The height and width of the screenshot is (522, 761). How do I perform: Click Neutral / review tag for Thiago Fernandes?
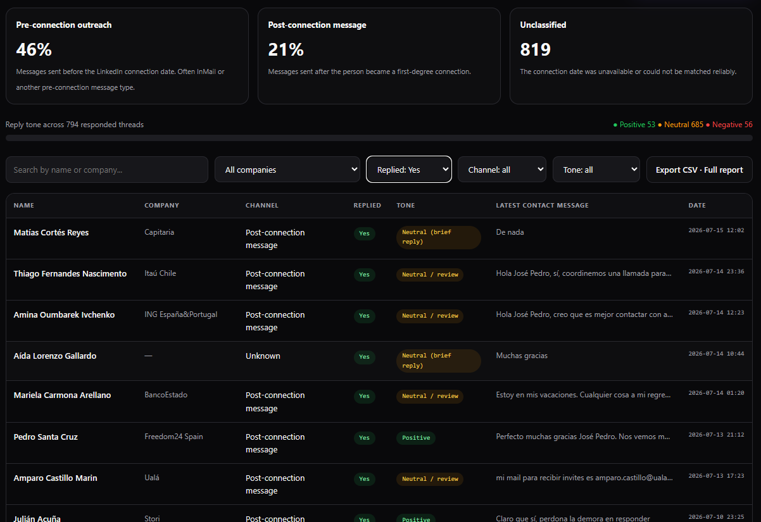(430, 275)
